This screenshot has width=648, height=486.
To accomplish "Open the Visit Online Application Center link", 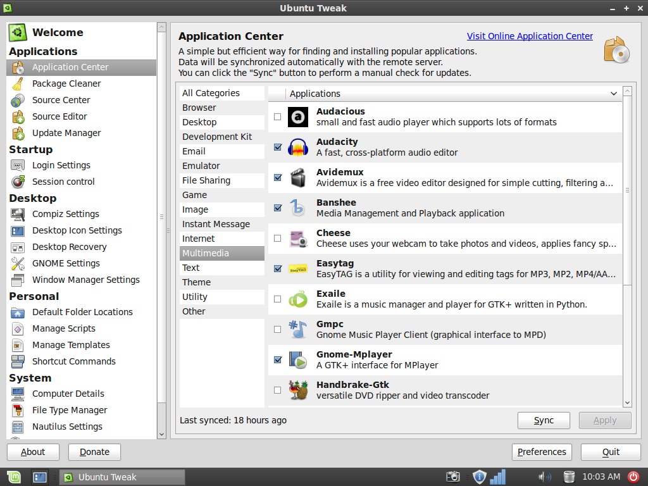I will click(530, 36).
